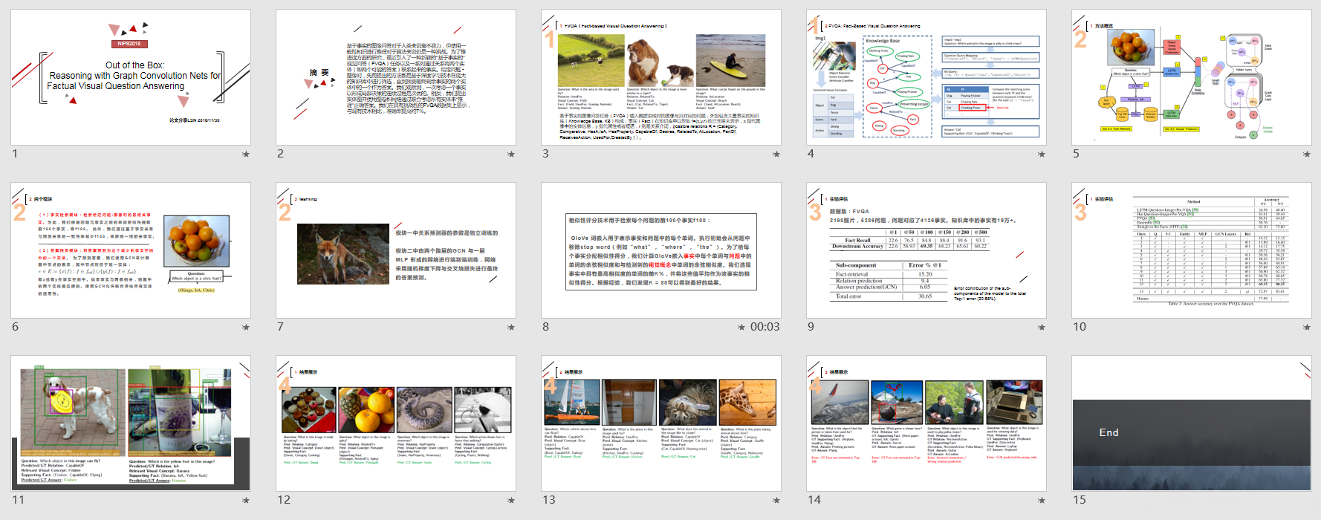Click the transition star beneath slide 14
Screen dimensions: 1321x520
point(1041,500)
